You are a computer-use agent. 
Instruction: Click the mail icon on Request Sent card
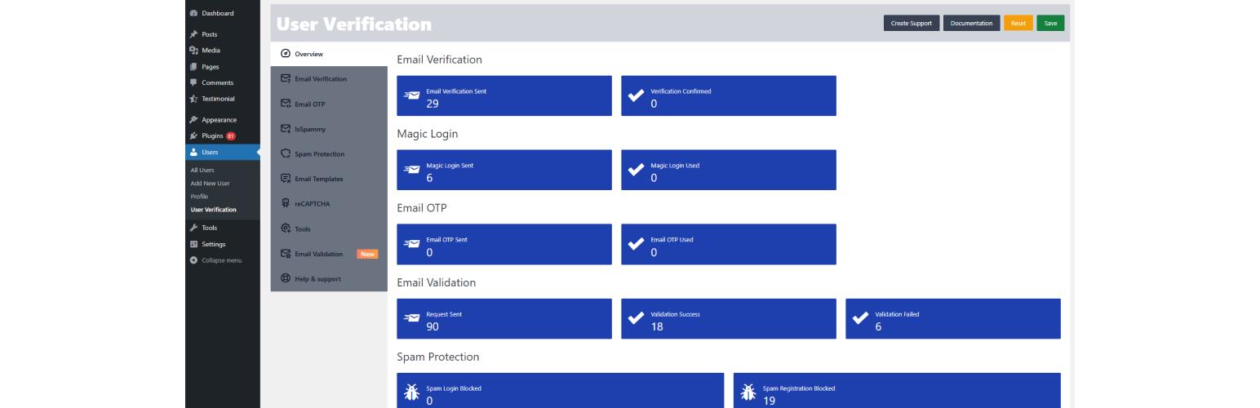[411, 318]
